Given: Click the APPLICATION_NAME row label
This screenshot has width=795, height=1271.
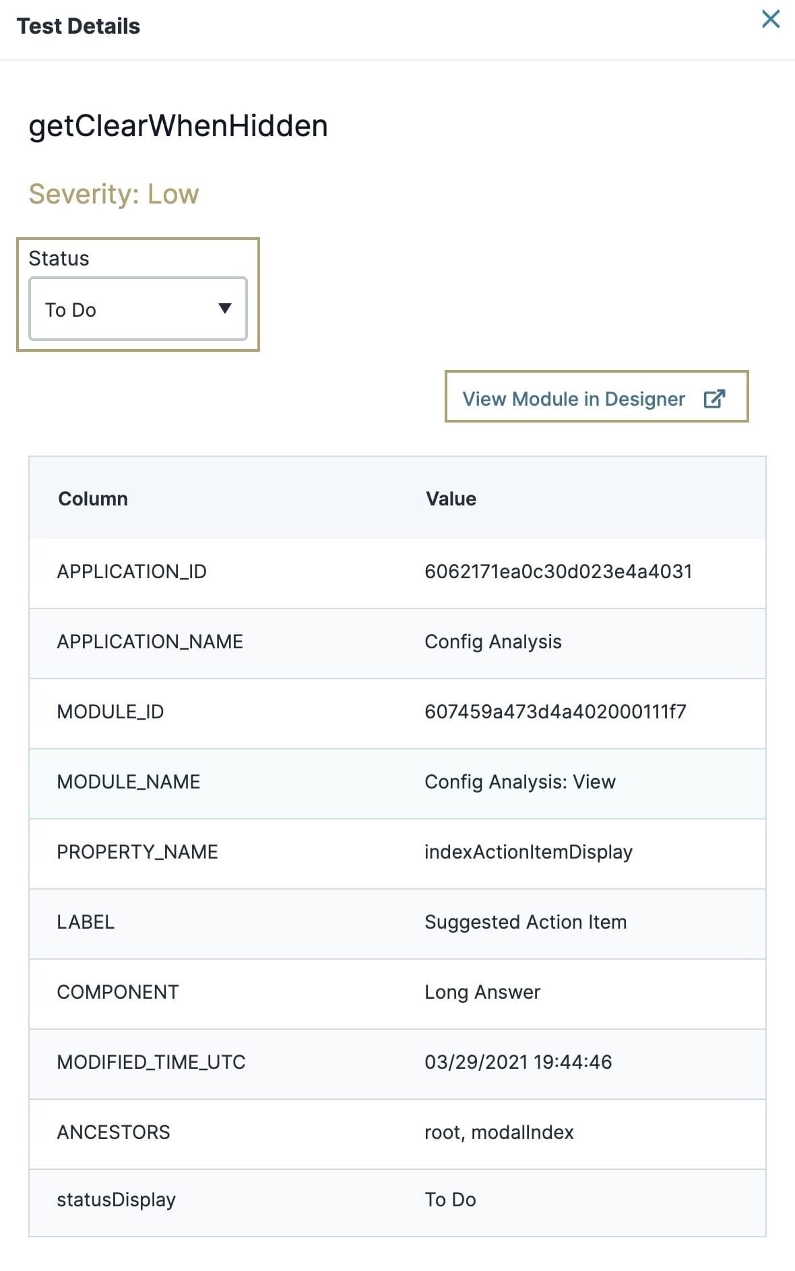Looking at the screenshot, I should click(150, 642).
